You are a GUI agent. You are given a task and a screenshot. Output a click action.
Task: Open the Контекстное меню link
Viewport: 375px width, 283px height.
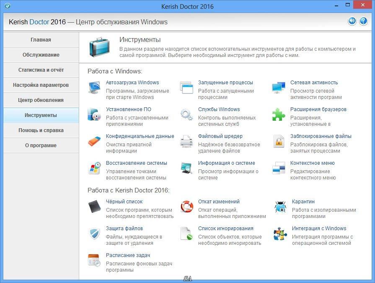(312, 163)
